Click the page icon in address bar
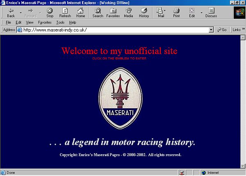Viewport: 246px width, 176px height. pyautogui.click(x=19, y=30)
